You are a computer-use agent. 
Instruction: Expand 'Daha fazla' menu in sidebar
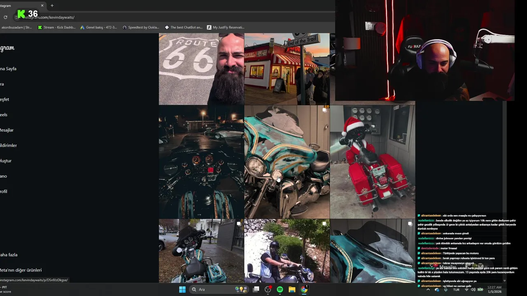(9, 255)
